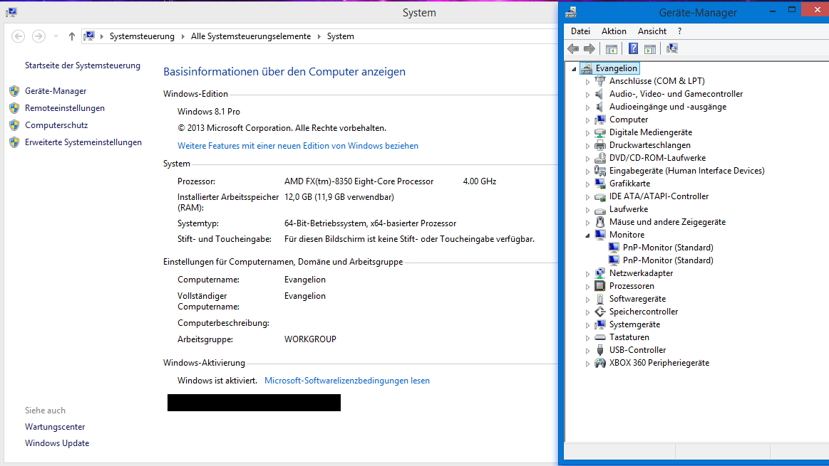
Task: Click the shield icon beside Computerschutz
Action: 14,125
